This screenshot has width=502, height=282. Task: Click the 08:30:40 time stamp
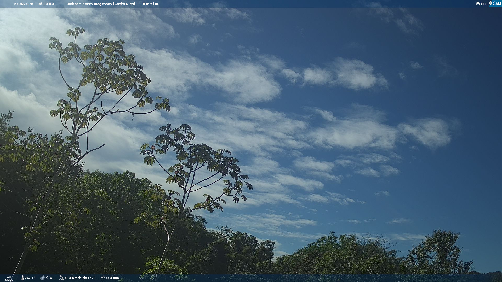[46, 4]
